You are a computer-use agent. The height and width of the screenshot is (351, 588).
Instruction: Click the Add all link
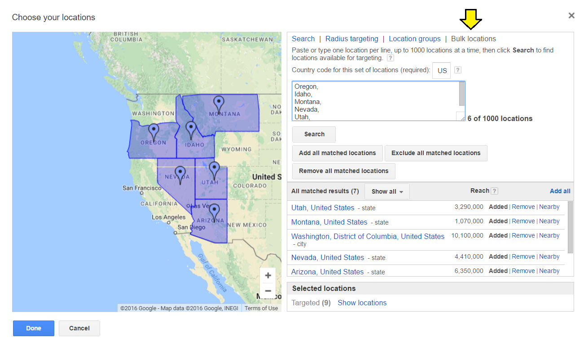point(560,191)
